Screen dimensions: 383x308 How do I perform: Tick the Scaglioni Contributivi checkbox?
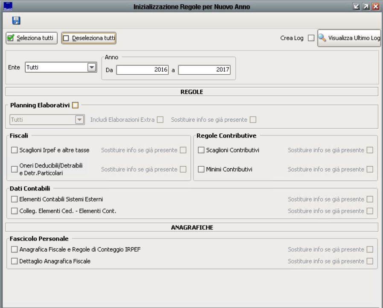tap(201, 150)
